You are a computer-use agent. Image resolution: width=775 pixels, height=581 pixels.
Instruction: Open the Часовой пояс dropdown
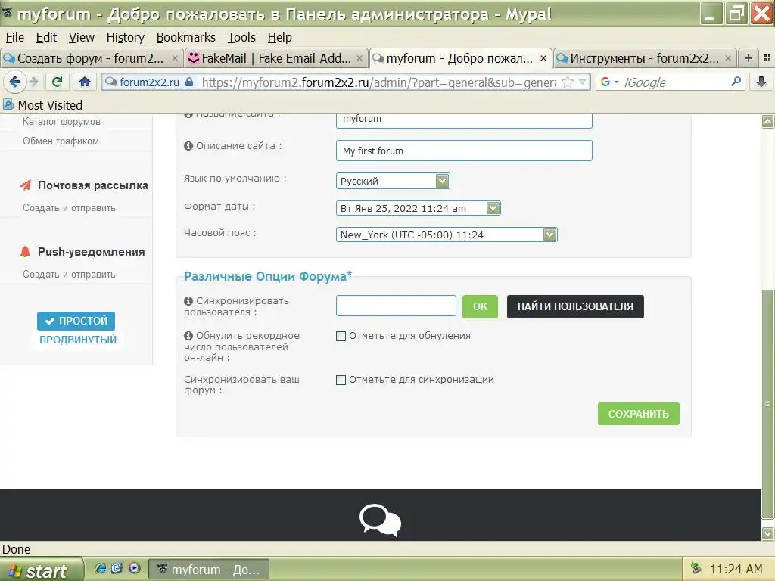[447, 235]
